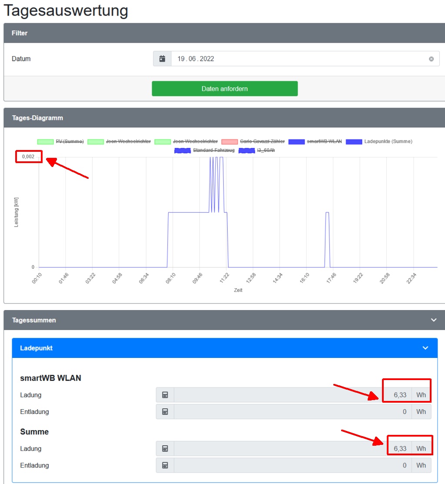Click the Summe Entladung value field
The width and height of the screenshot is (445, 484).
[292, 465]
